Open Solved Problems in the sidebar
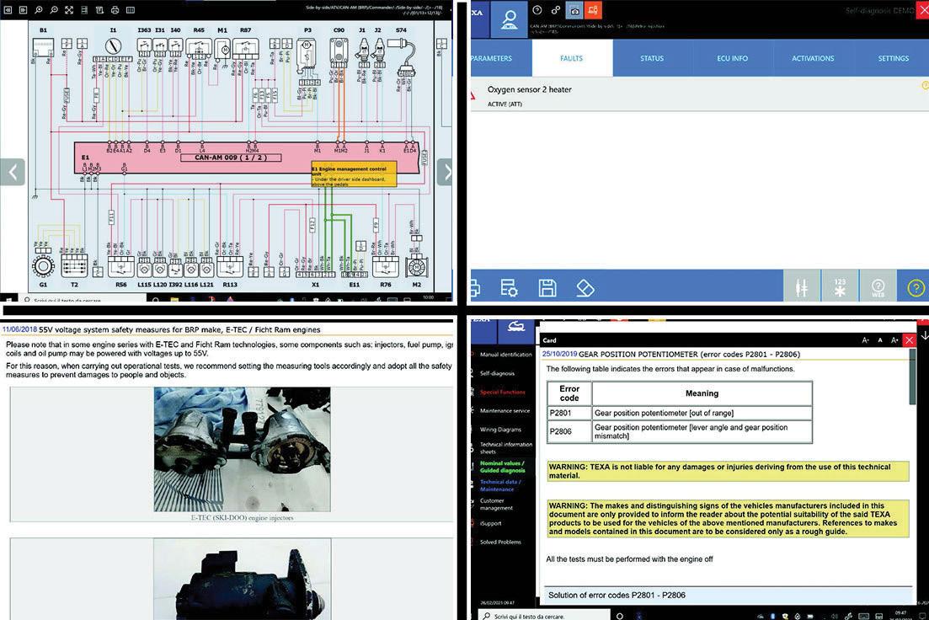This screenshot has height=620, width=929. pos(500,542)
